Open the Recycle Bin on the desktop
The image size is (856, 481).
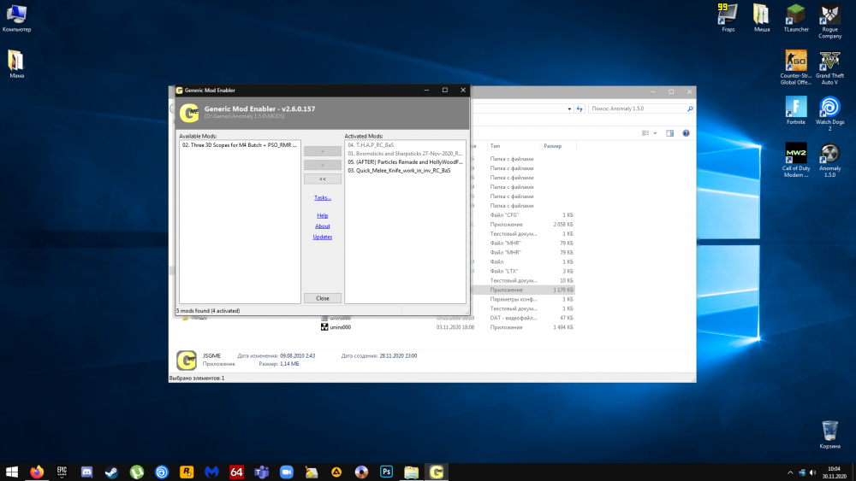829,432
